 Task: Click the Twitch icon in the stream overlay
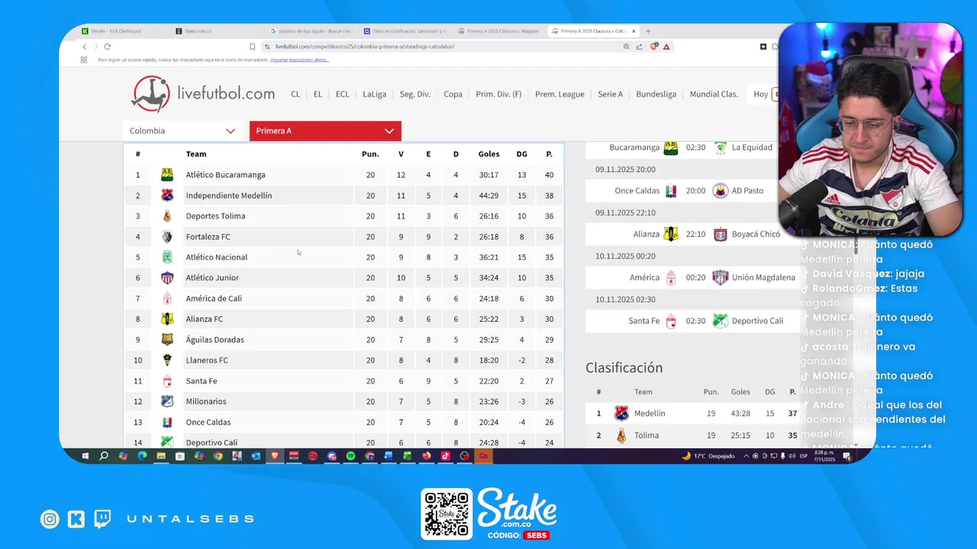pyautogui.click(x=102, y=519)
